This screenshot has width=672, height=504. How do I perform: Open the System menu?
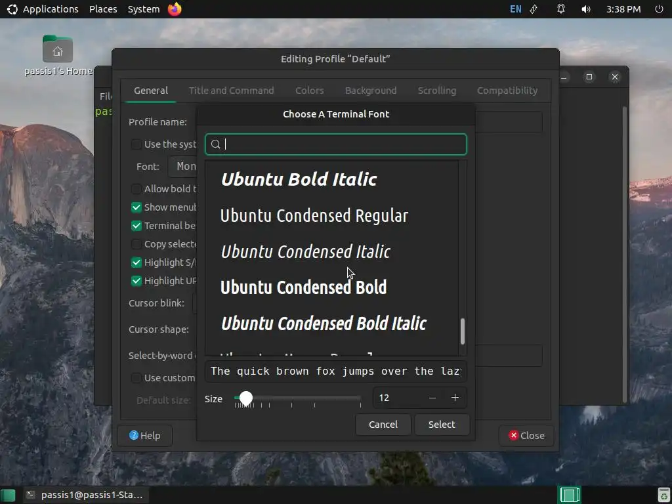[x=144, y=9]
